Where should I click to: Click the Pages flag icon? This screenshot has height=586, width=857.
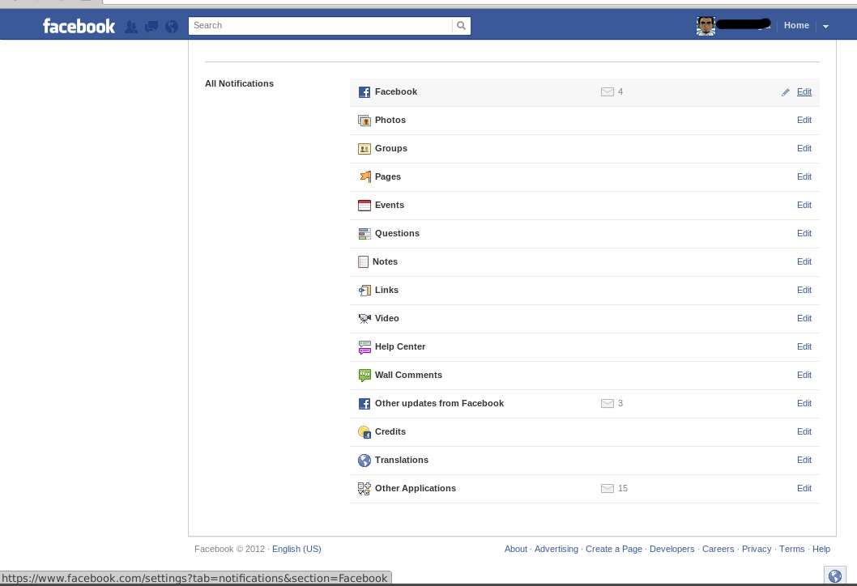(x=365, y=177)
